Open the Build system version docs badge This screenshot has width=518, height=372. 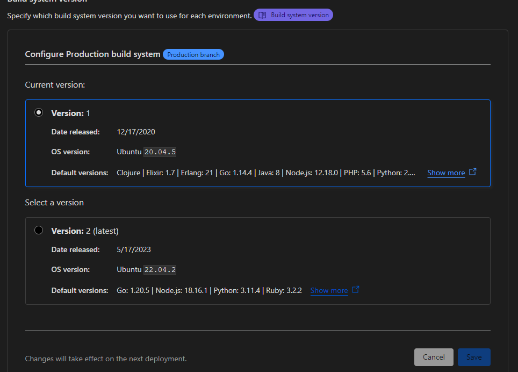pos(293,15)
